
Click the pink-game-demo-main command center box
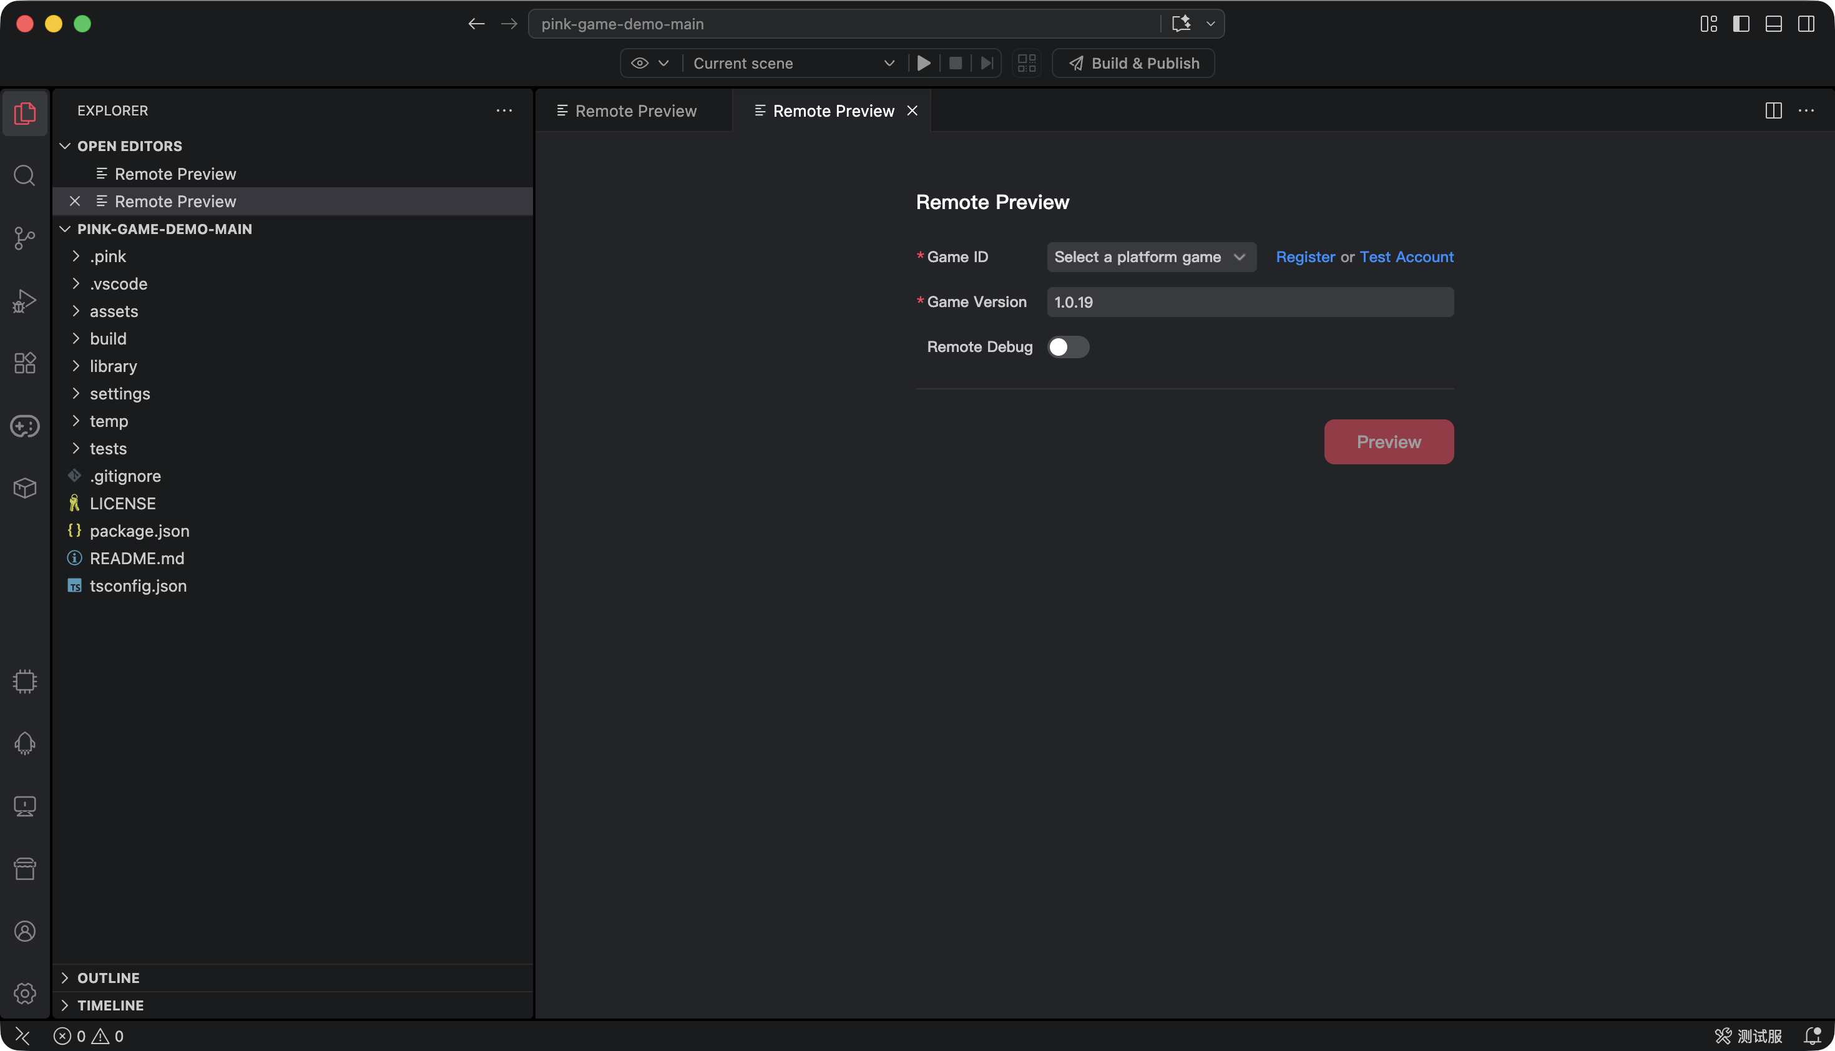844,24
